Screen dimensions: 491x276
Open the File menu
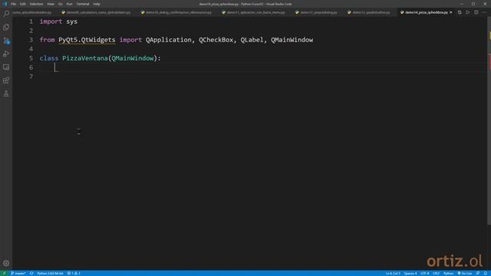pos(14,4)
